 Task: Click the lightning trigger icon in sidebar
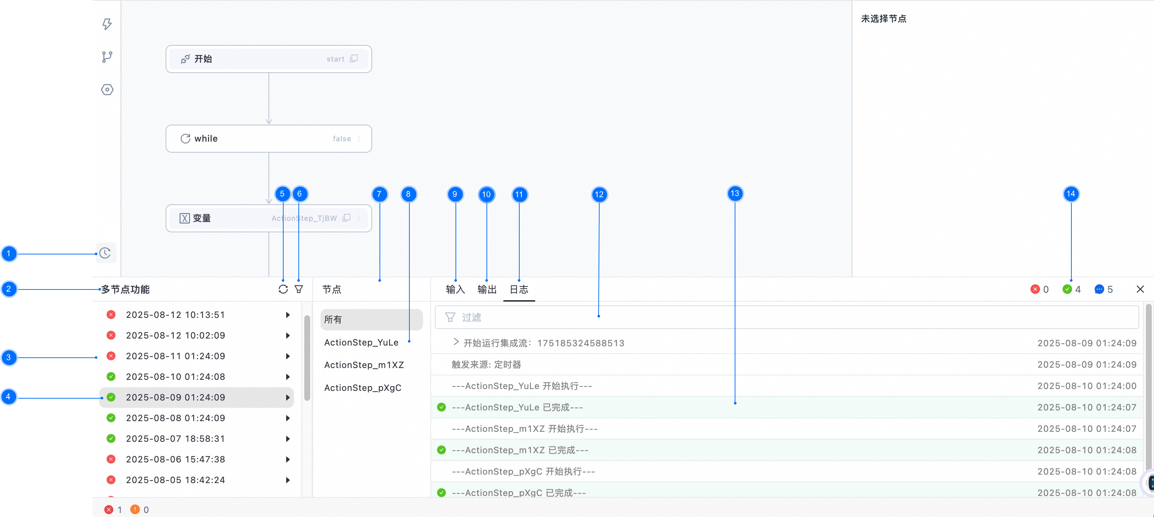coord(107,24)
